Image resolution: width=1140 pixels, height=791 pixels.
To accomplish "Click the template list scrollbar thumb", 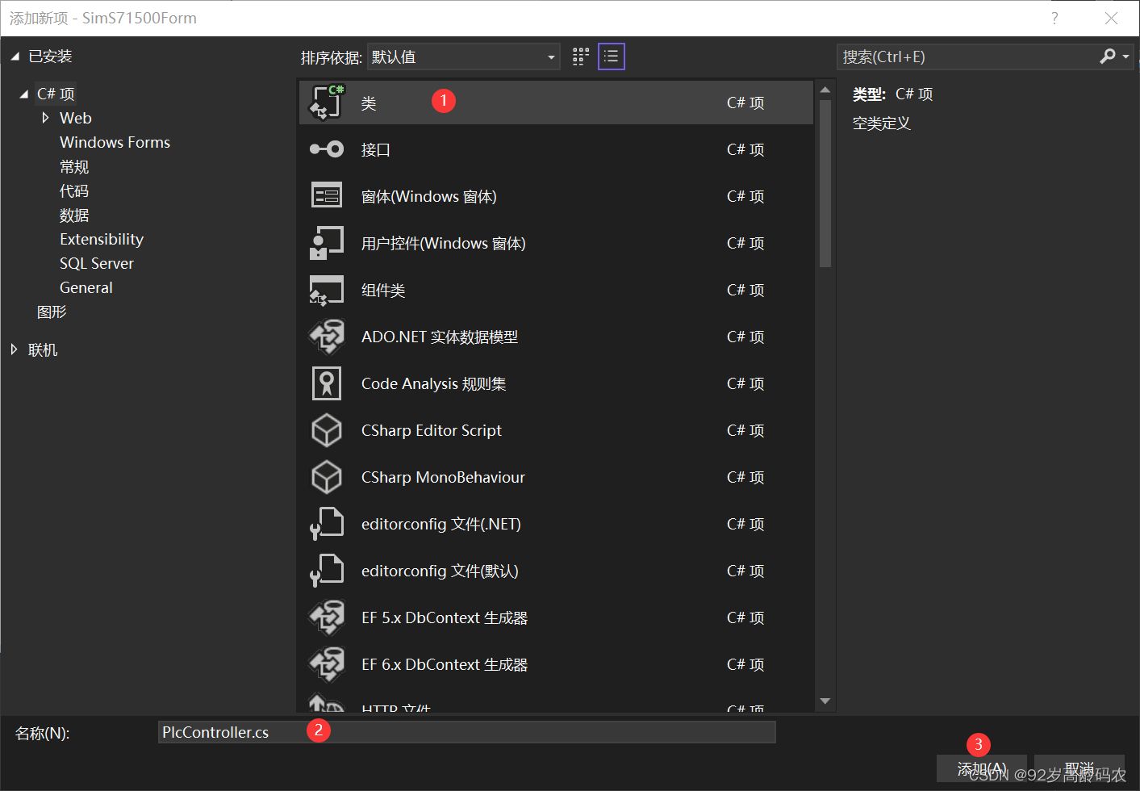I will coord(825,183).
